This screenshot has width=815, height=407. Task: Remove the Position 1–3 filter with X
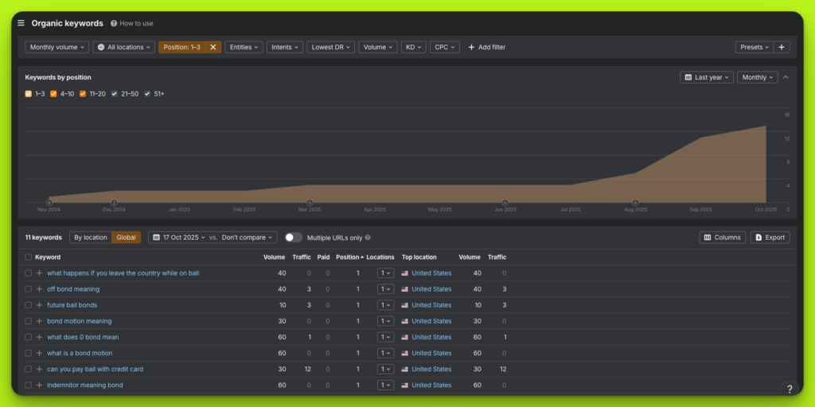[x=213, y=47]
